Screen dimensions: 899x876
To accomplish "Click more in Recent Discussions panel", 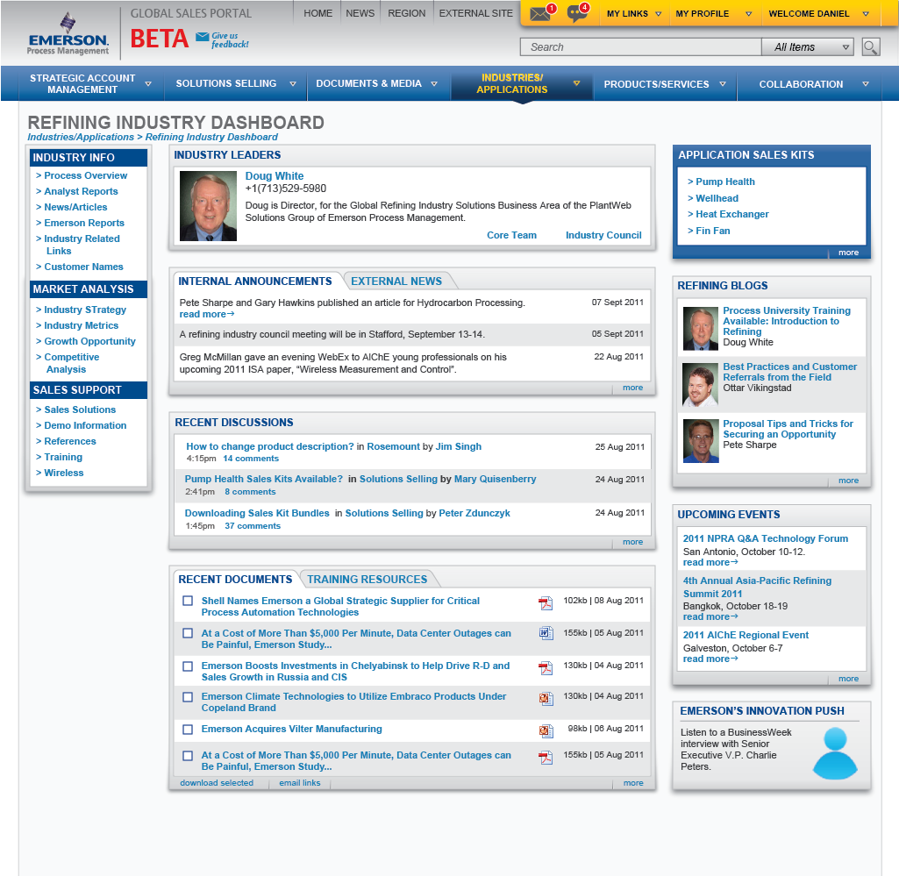I will click(632, 542).
